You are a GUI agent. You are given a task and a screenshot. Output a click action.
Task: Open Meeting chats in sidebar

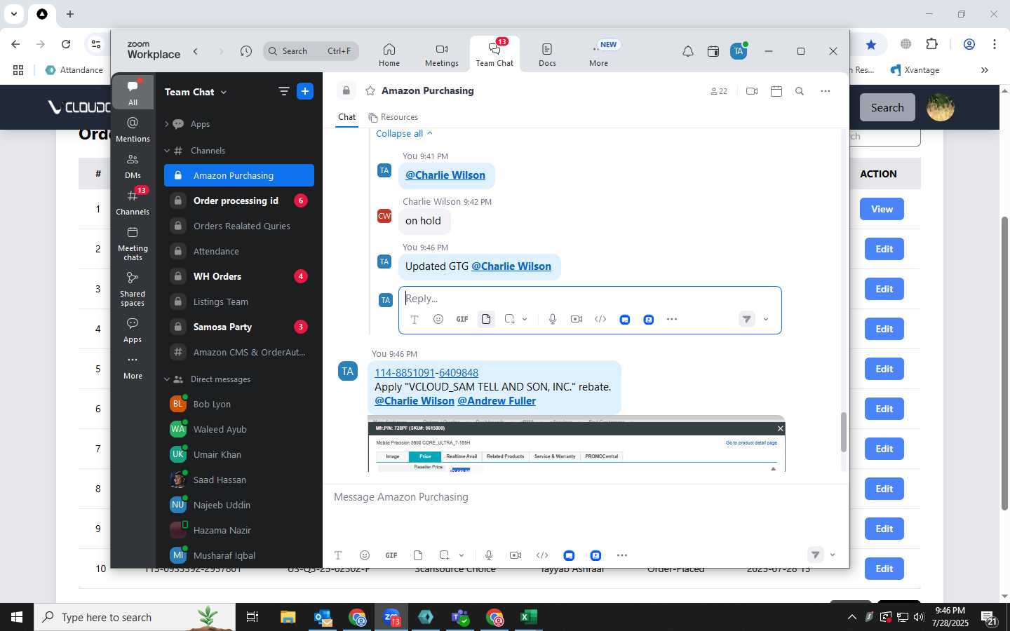pos(133,243)
